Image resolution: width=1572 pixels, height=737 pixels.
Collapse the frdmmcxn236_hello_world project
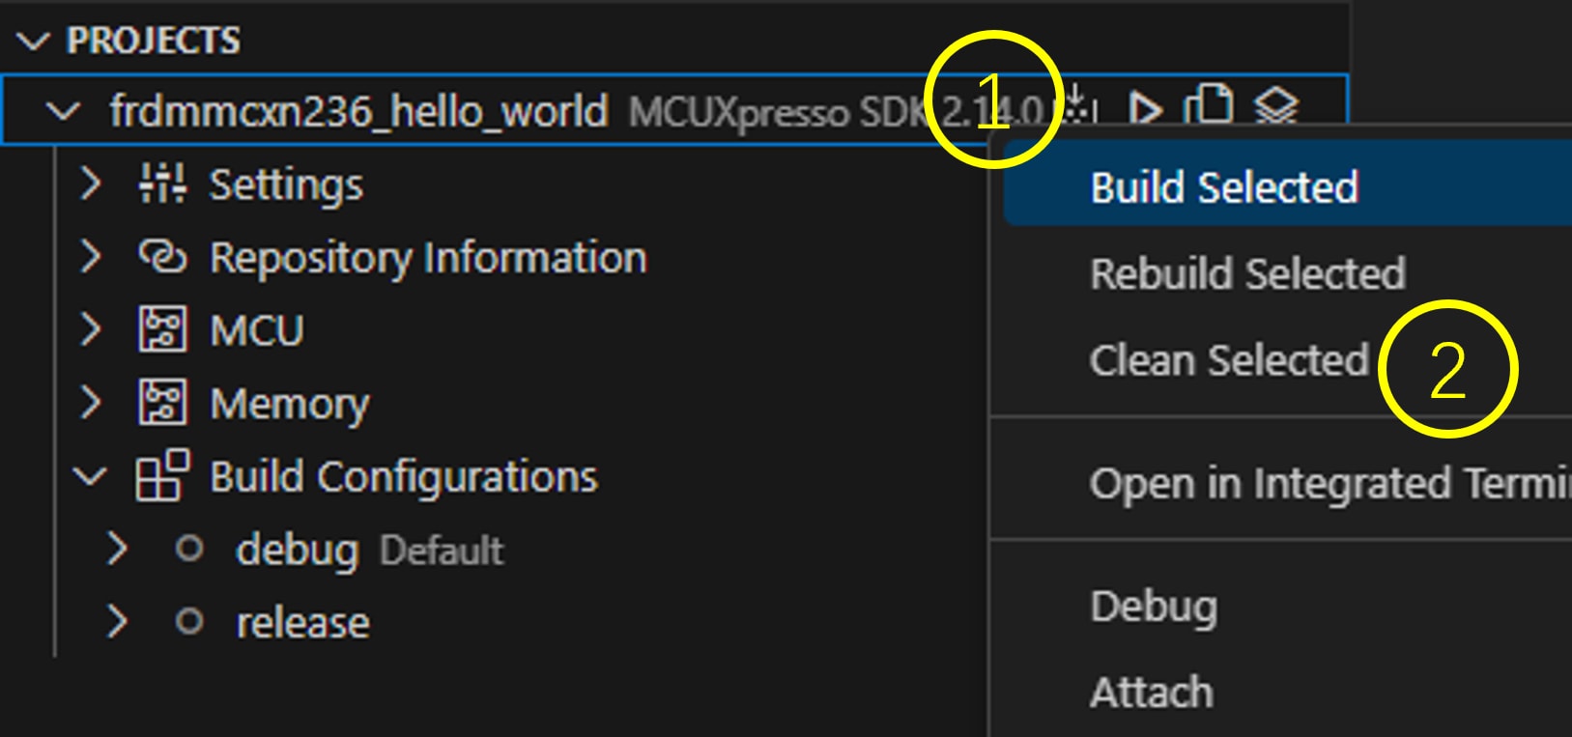coord(63,111)
